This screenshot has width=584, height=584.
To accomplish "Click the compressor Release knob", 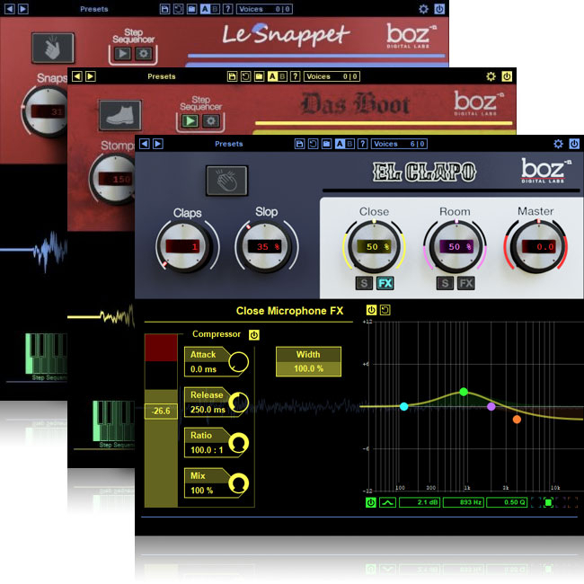I will pos(238,403).
